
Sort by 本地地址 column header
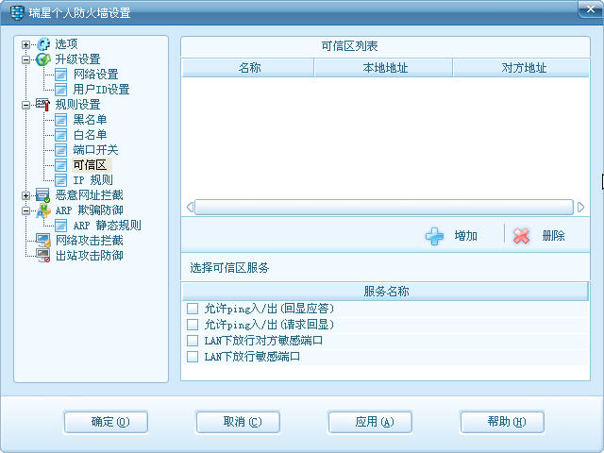click(384, 68)
